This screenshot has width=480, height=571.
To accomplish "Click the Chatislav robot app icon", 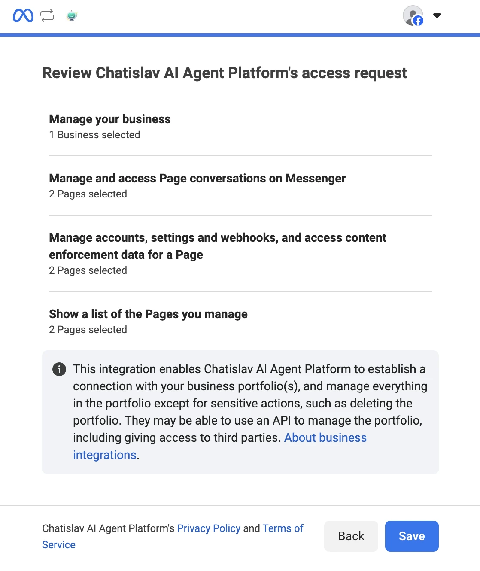I will (72, 16).
